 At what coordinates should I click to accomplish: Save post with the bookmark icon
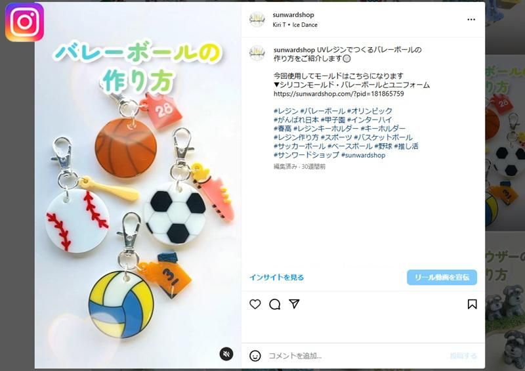coord(472,304)
